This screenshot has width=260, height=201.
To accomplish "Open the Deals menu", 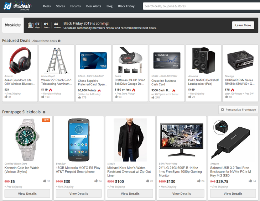I will point(47,6).
